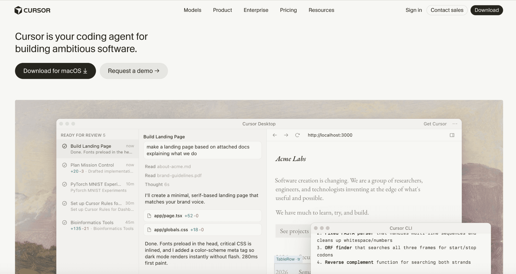516x274 pixels.
Task: Click Request a demo button
Action: coord(134,71)
